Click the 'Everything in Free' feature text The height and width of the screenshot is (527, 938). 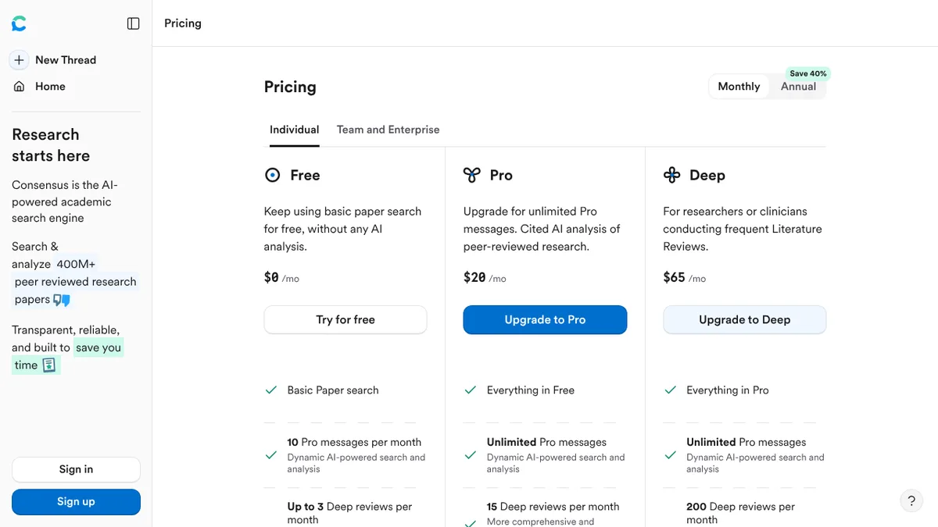coord(531,390)
